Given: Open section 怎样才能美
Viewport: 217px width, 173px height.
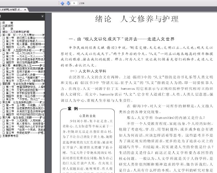Looking at the screenshot, I should 25,71.
